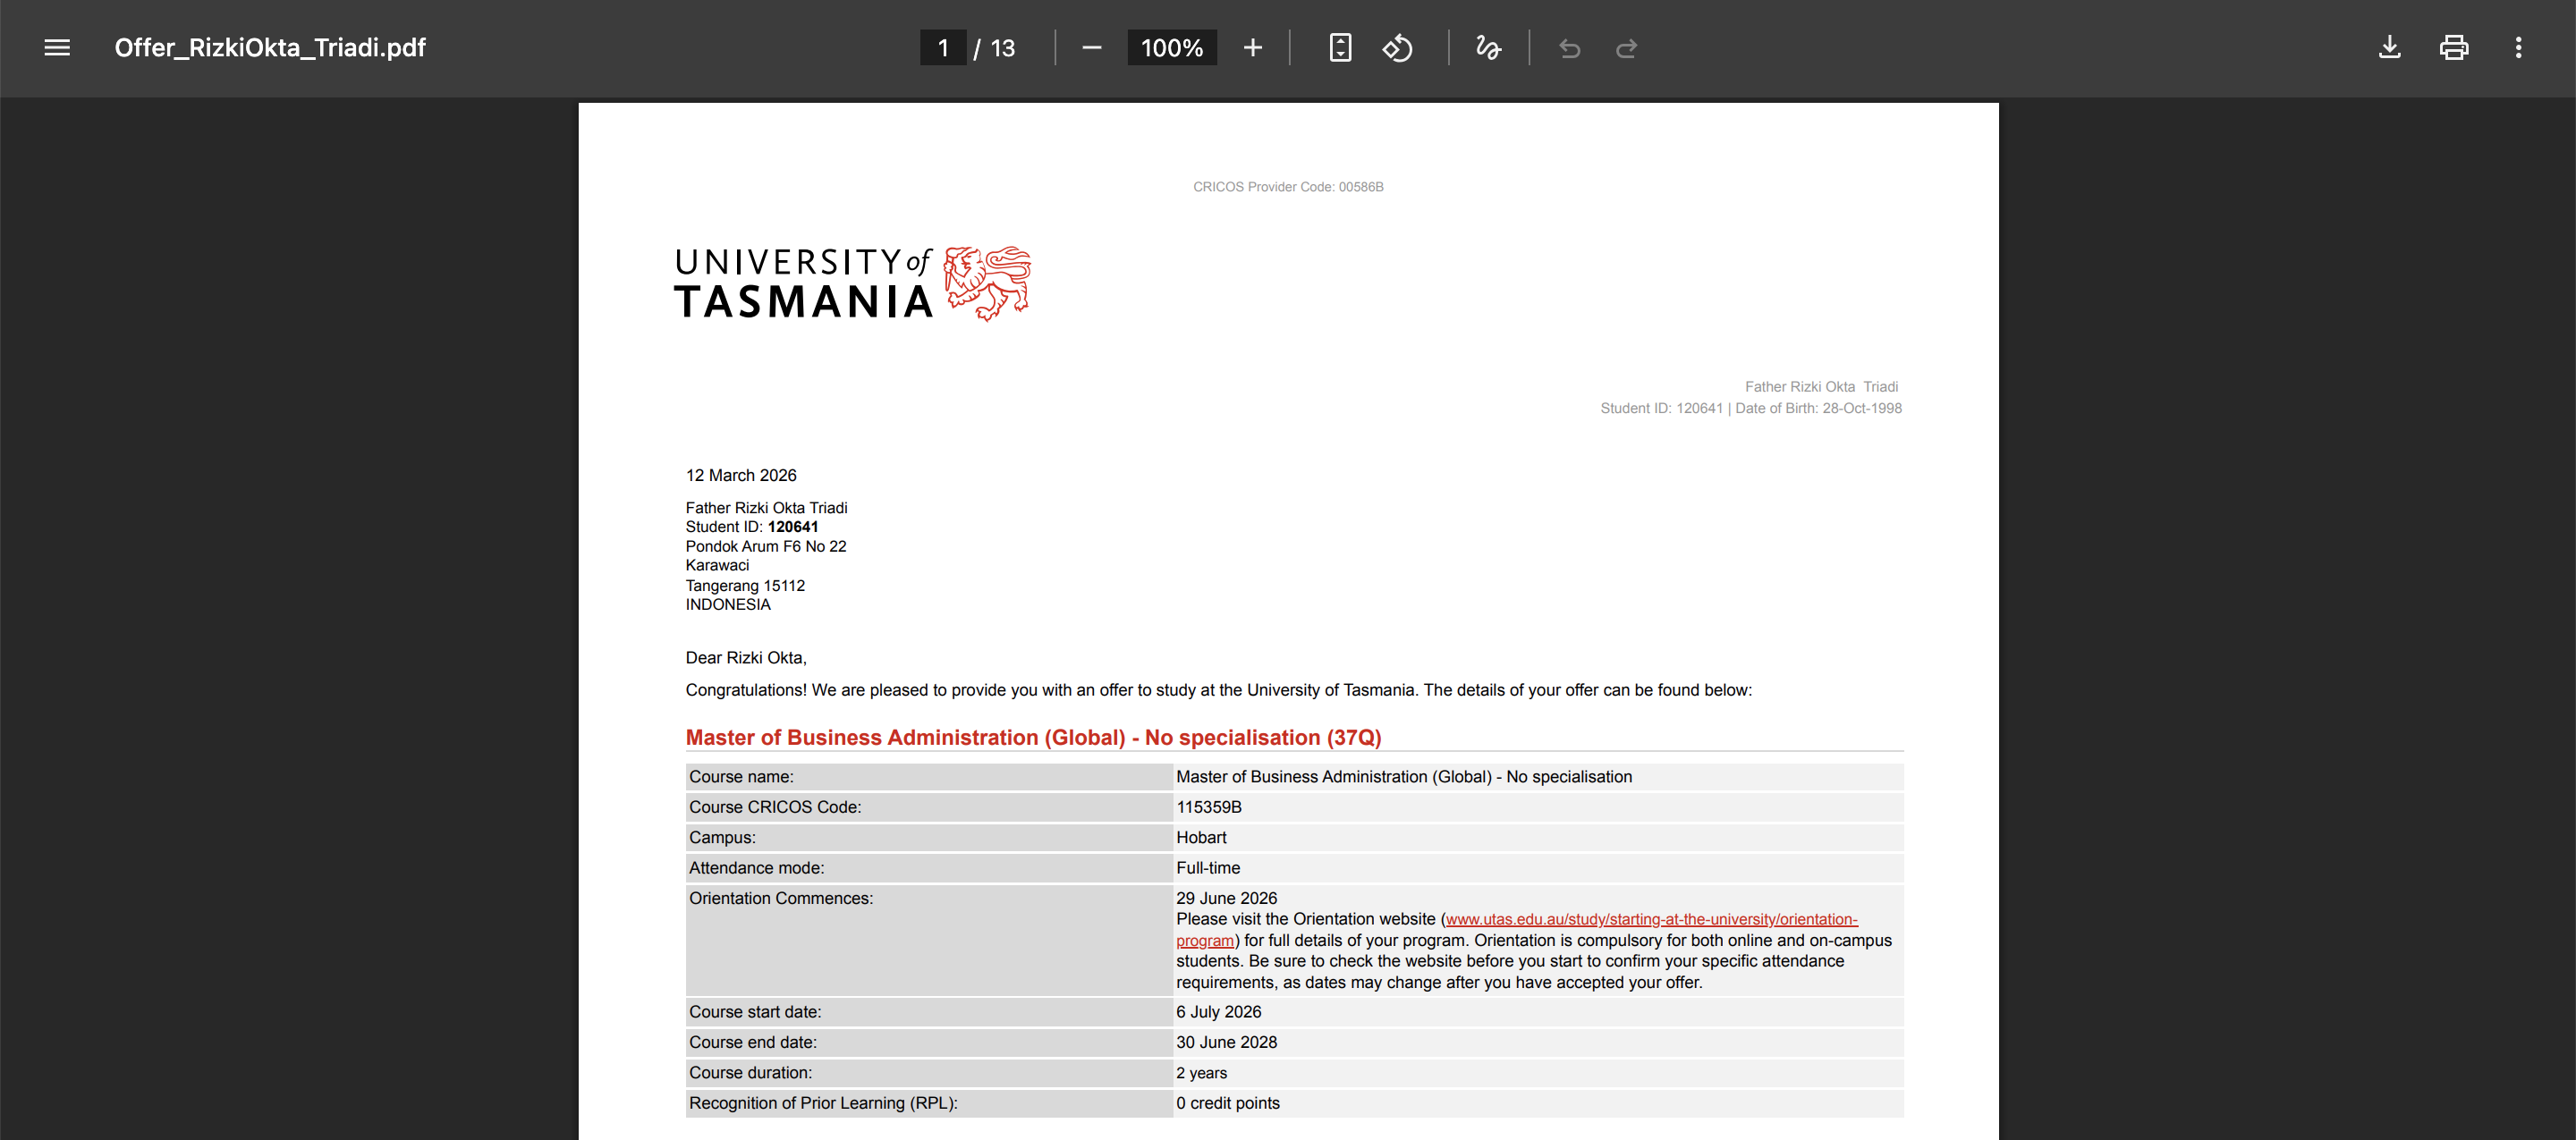Toggle fit to page view
This screenshot has height=1140, width=2576.
[1340, 47]
